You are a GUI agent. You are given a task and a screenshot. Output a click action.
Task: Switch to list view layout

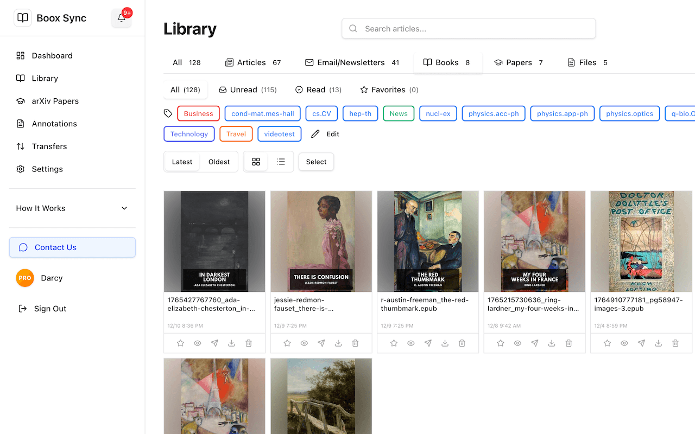pos(281,162)
